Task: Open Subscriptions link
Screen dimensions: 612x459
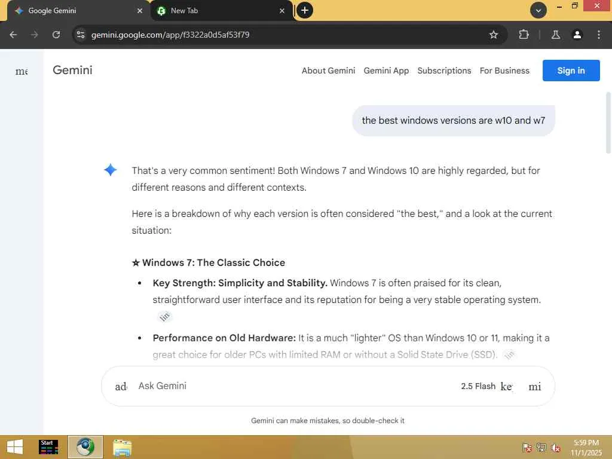Action: [444, 71]
